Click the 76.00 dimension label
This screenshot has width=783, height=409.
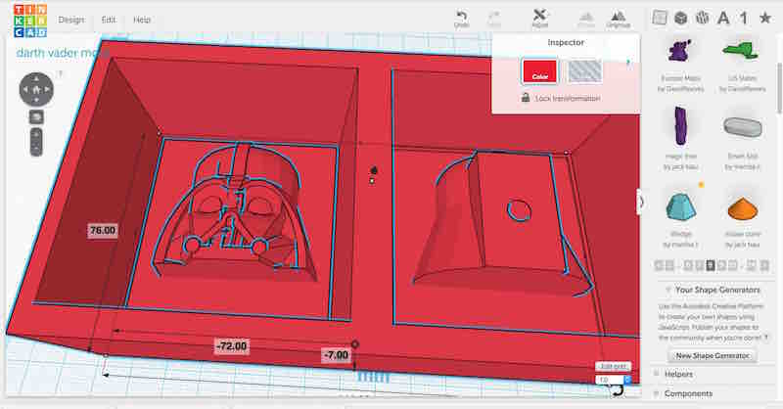pos(103,230)
